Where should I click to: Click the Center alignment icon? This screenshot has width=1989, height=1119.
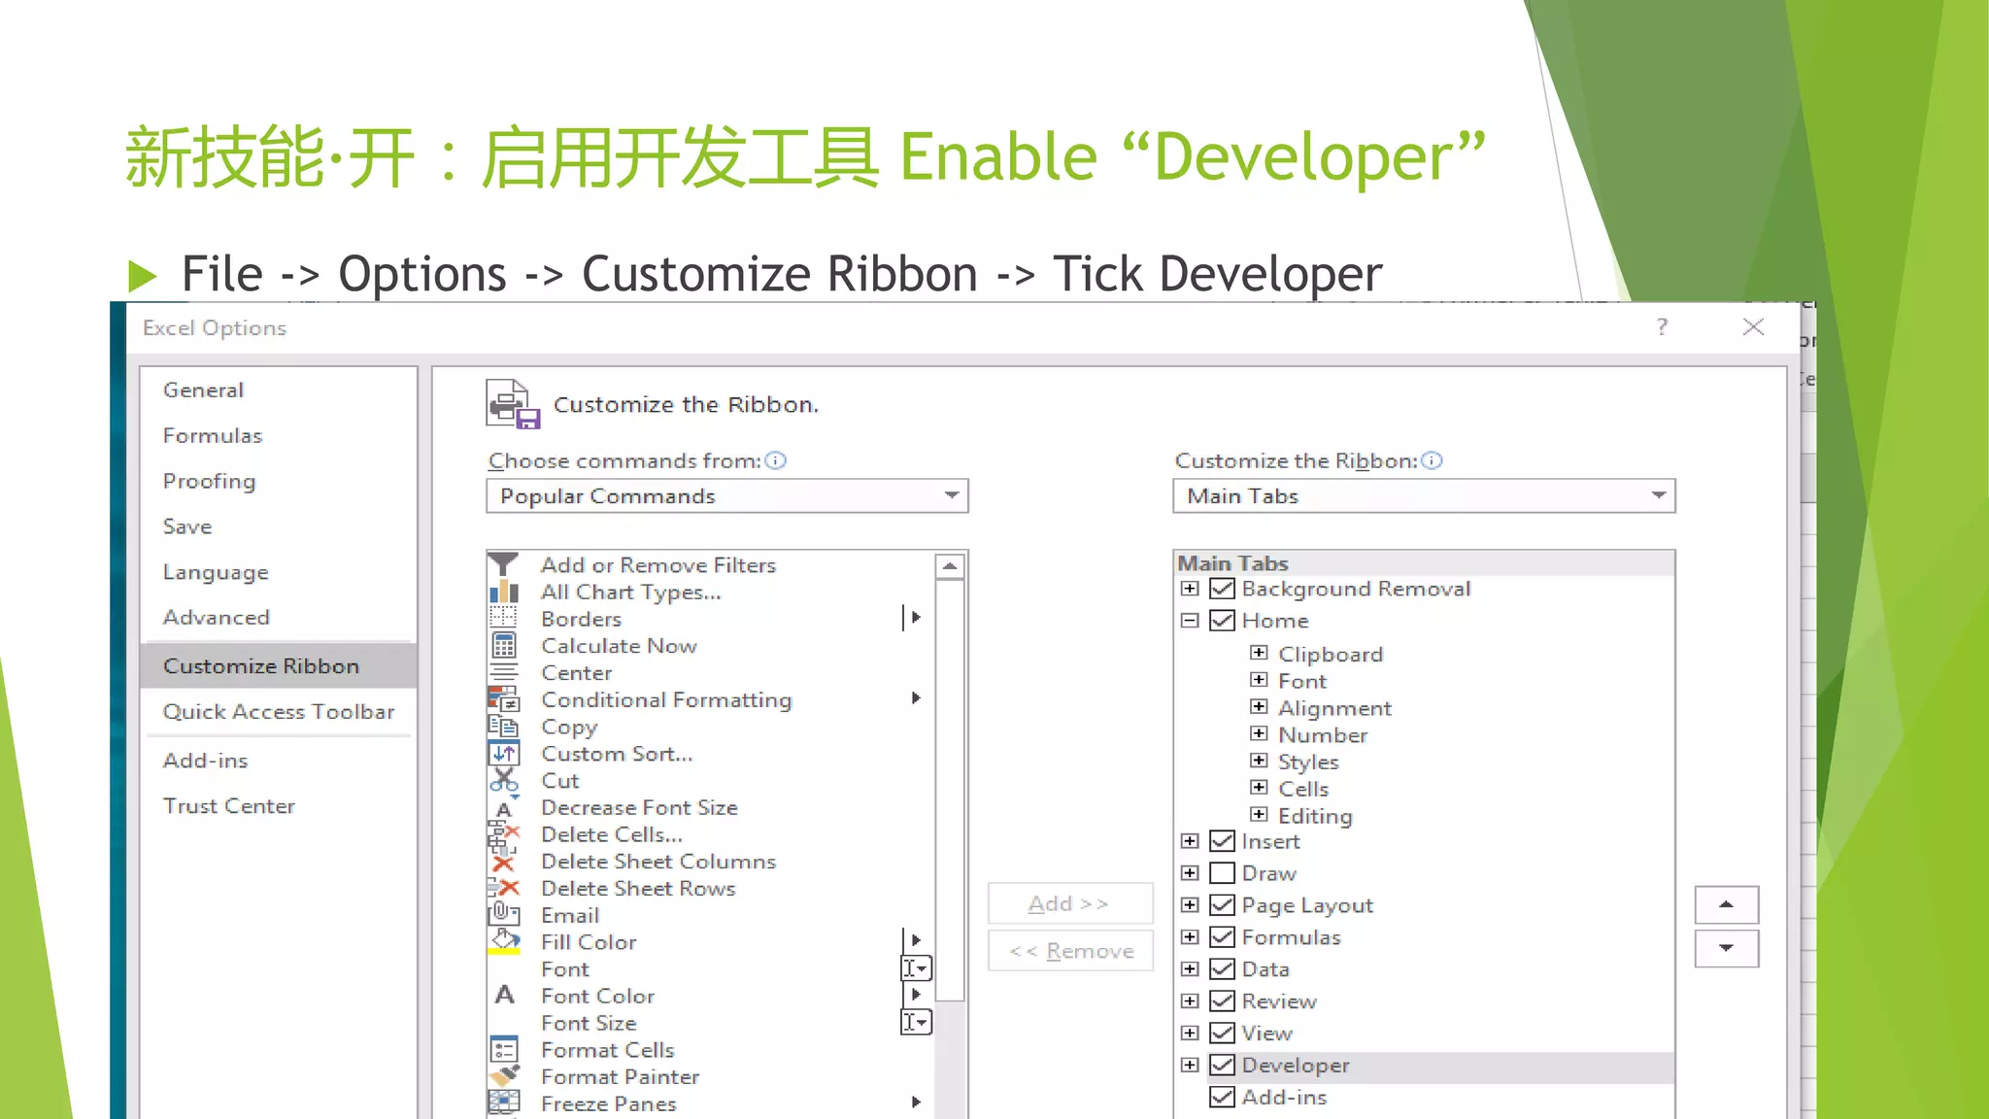[503, 672]
